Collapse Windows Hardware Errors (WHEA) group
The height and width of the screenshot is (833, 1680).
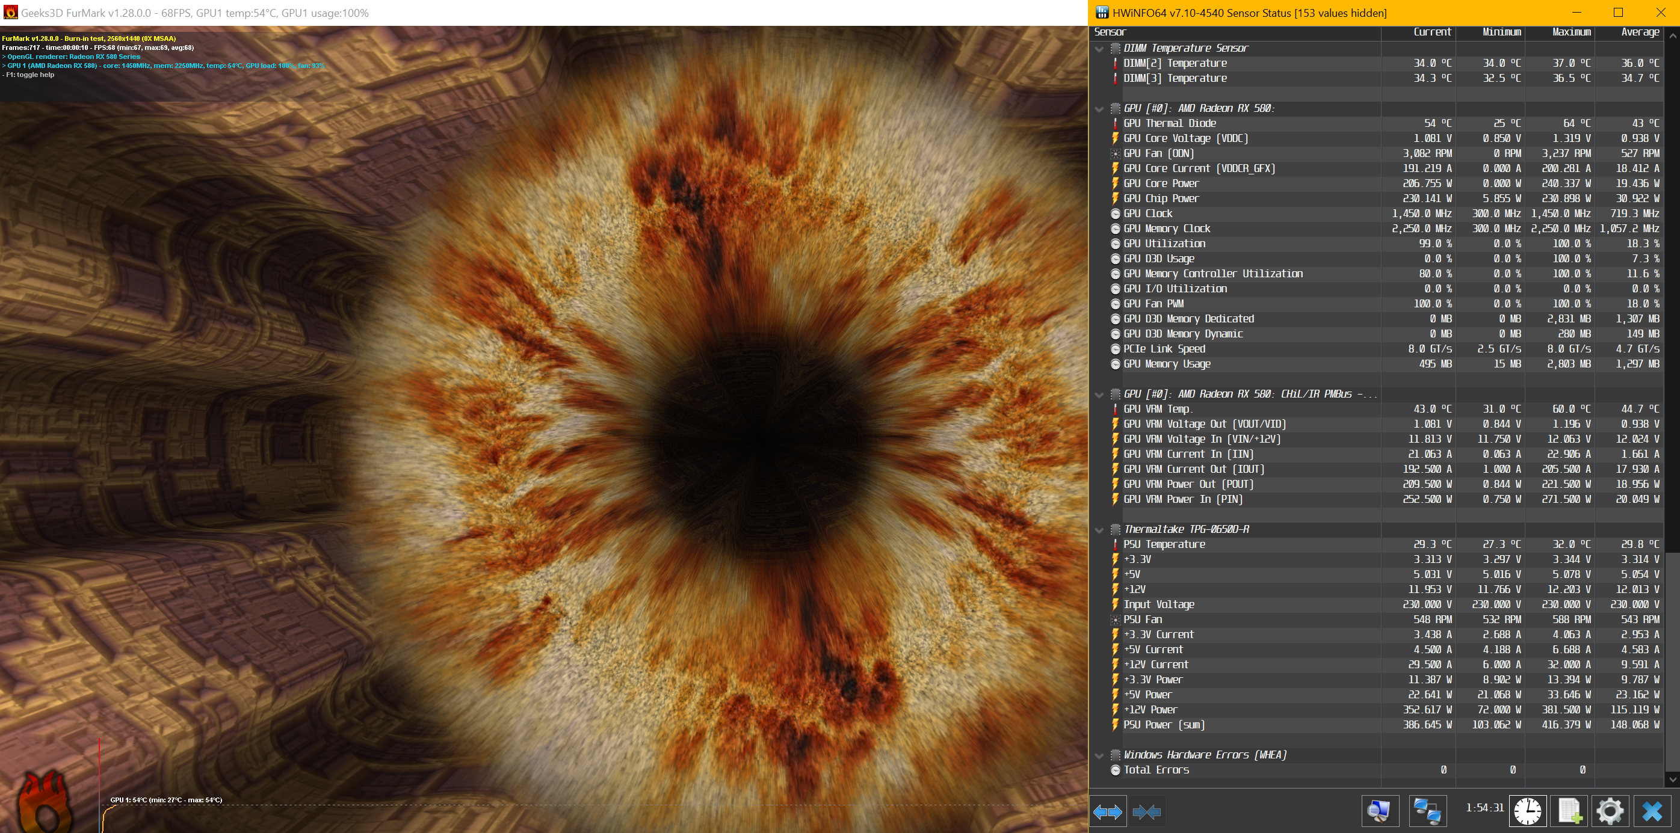click(x=1099, y=755)
